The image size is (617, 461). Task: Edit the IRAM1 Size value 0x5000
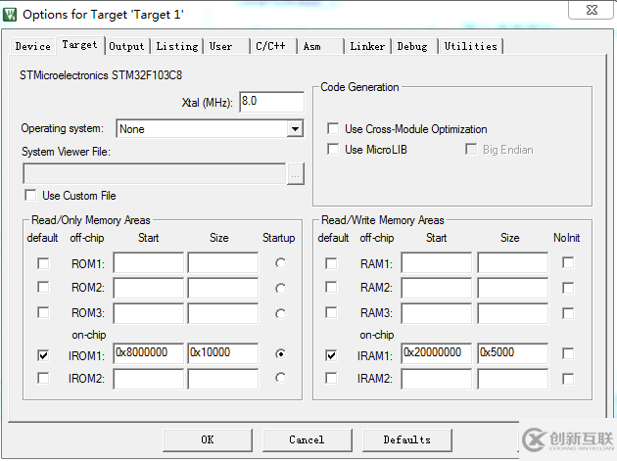[513, 353]
